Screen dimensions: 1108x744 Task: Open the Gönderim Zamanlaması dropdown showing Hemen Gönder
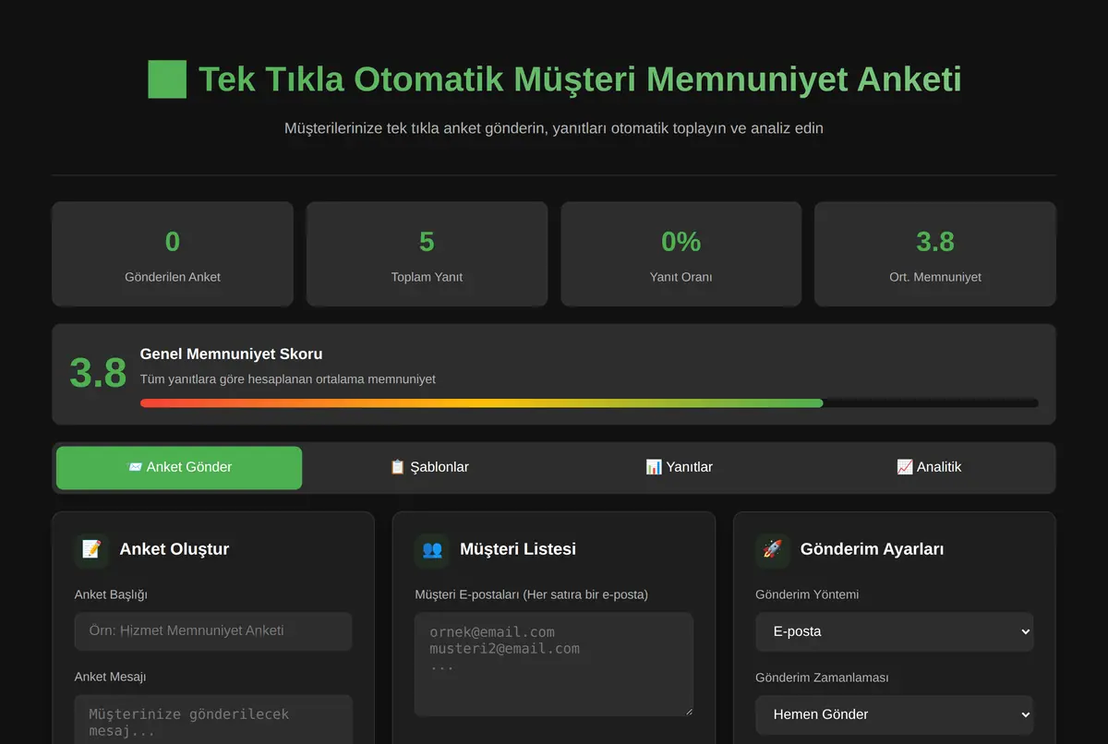[895, 714]
